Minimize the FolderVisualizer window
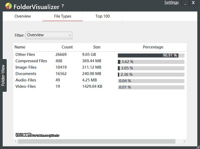The image size is (200, 149). click(185, 3)
